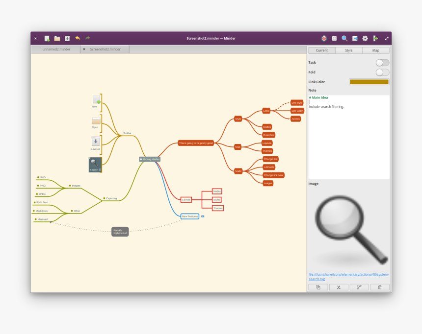Open a file with the folder icon
The image size is (422, 334).
[57, 38]
